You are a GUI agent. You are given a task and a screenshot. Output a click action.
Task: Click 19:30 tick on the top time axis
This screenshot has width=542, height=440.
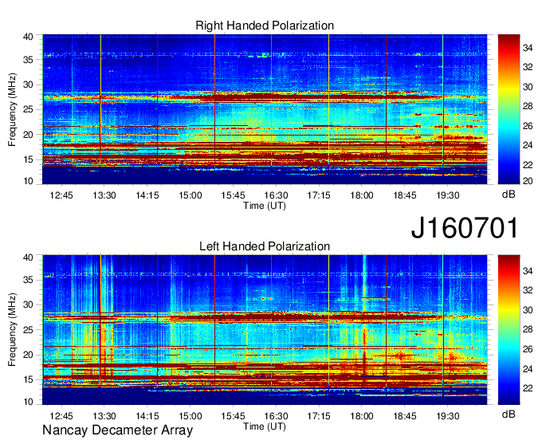coord(448,195)
